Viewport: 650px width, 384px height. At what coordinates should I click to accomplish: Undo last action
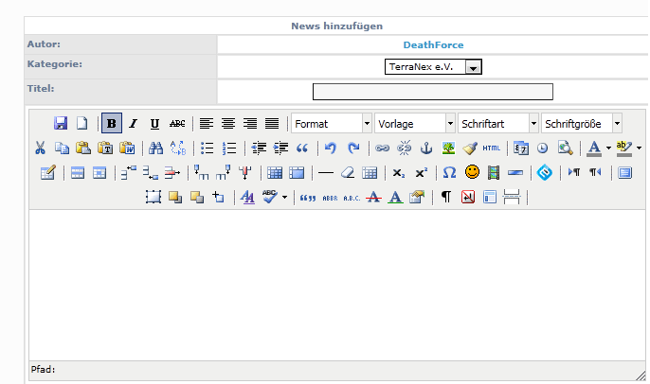(x=331, y=148)
